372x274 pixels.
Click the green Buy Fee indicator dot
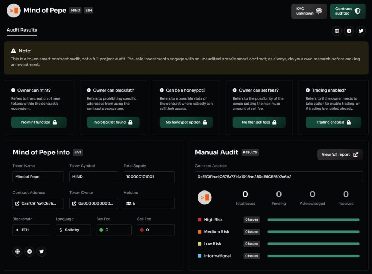[101, 230]
